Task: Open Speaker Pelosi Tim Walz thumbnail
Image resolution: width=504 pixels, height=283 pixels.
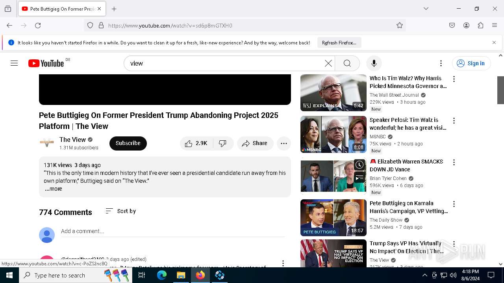Action: 333,134
